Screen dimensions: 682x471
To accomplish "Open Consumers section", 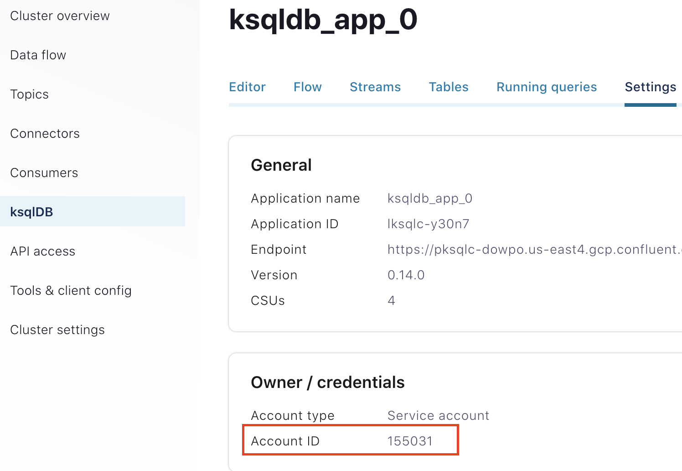I will (x=44, y=173).
